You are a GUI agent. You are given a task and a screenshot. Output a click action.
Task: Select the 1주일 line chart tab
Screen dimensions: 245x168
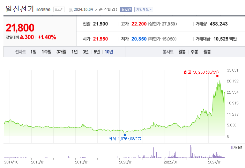(46, 52)
